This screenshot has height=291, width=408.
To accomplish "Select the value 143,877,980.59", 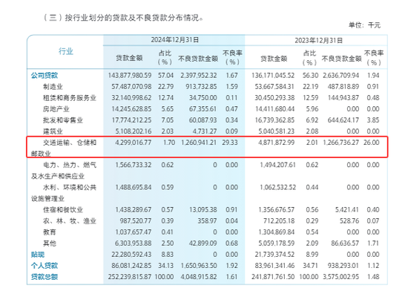I will coord(130,76).
